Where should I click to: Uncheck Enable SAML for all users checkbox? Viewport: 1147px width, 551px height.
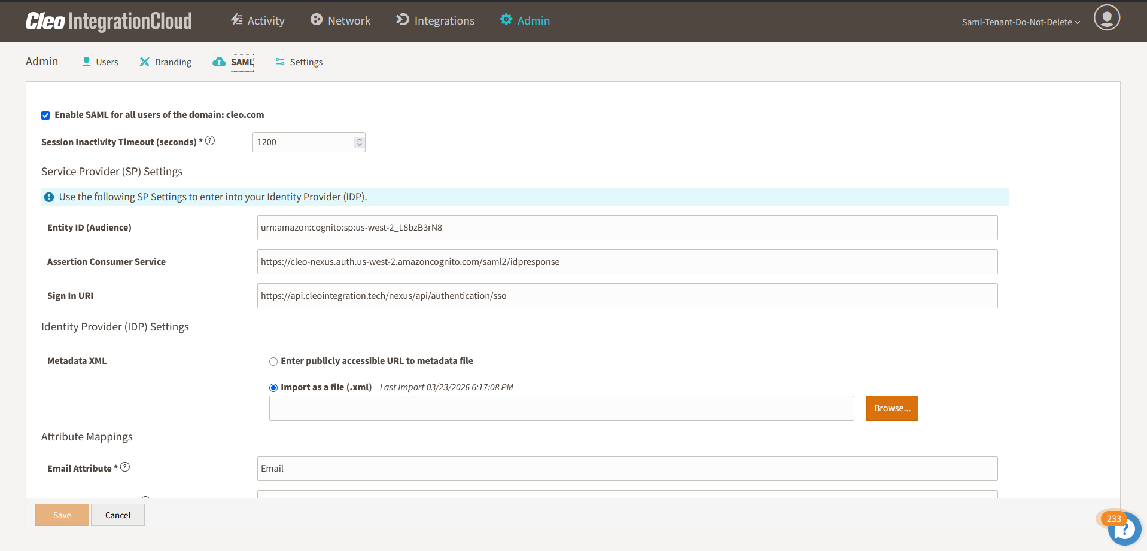[45, 115]
